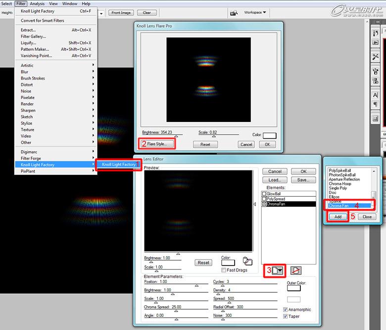
Task: Uncheck the Anamorphic checkbox
Action: pyautogui.click(x=286, y=310)
